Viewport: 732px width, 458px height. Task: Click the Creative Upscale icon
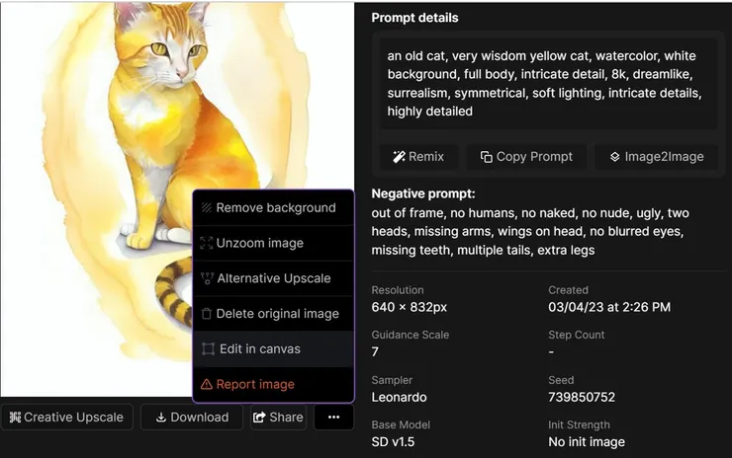pyautogui.click(x=14, y=418)
